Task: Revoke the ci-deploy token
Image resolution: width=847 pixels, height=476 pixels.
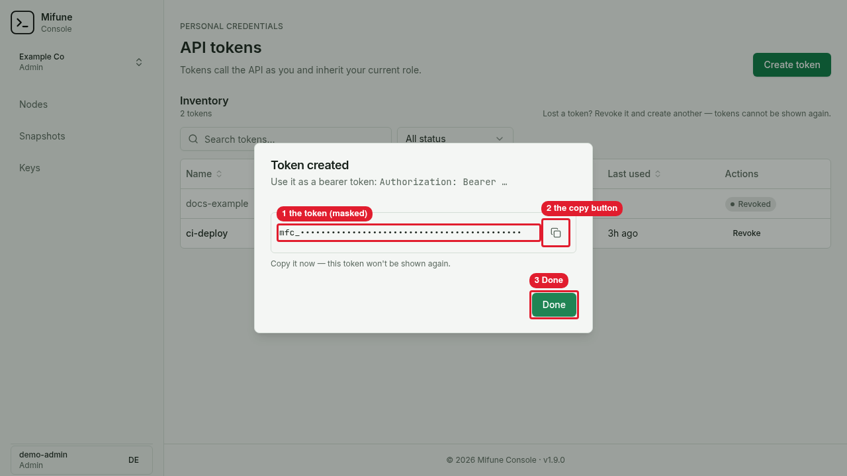Action: click(746, 233)
